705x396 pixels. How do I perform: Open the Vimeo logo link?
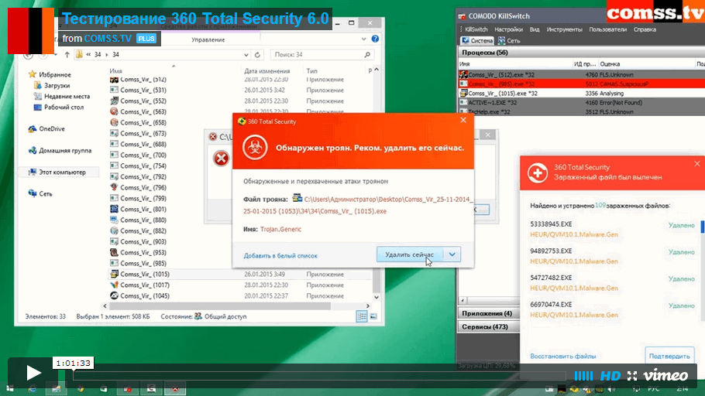point(665,375)
